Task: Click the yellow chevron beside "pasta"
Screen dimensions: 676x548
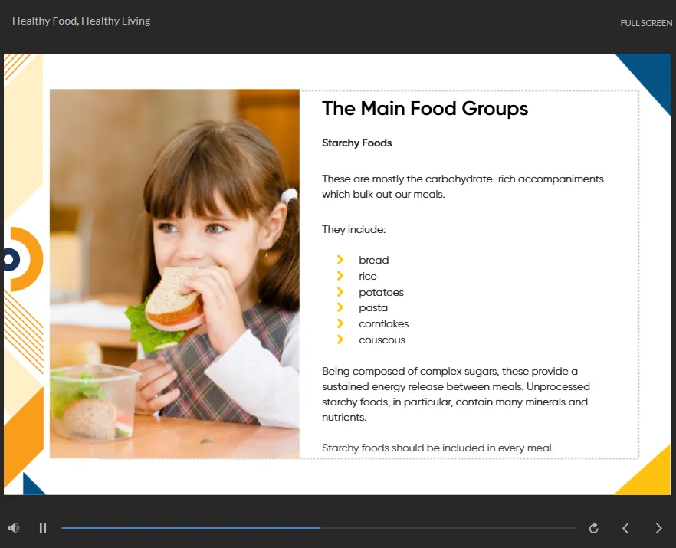Action: point(340,307)
